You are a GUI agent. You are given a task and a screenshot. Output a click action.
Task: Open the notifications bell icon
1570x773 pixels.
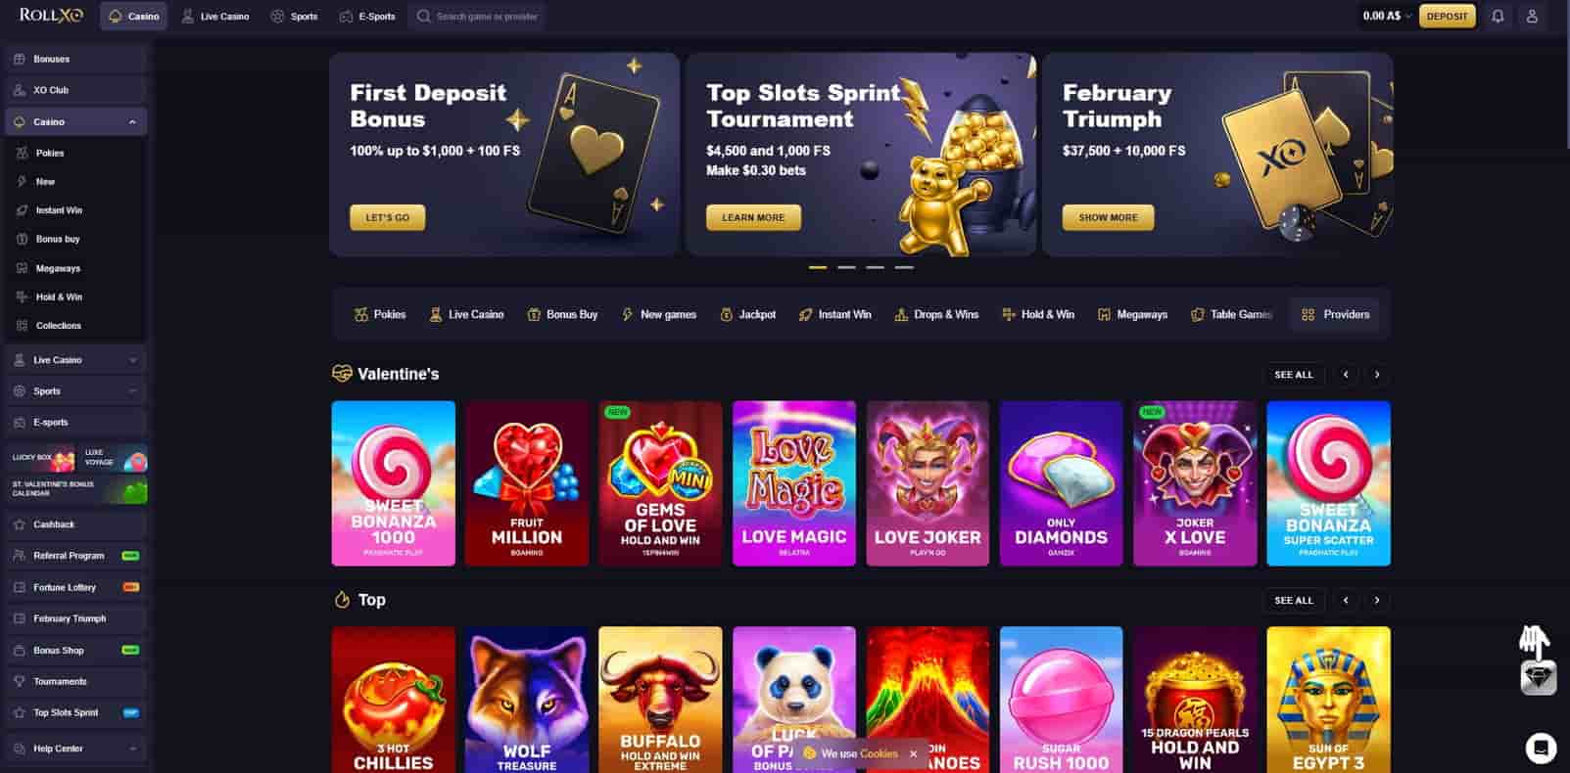point(1498,16)
